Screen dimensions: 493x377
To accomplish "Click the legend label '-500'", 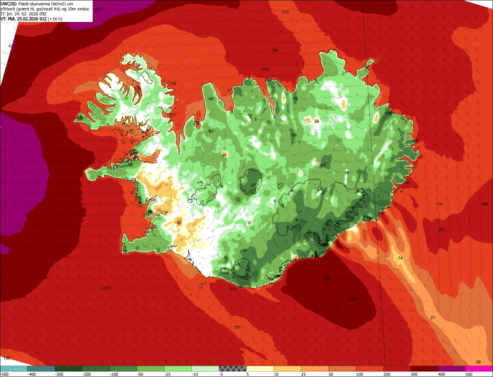I will (5, 374).
